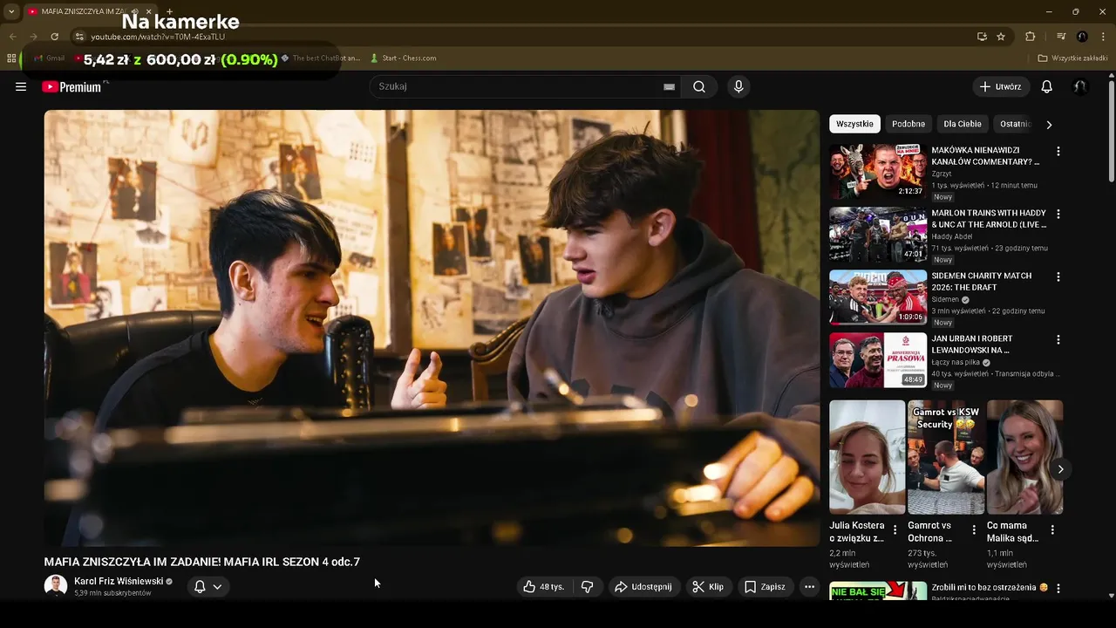
Task: Click the magnifying glass search button
Action: 699,86
